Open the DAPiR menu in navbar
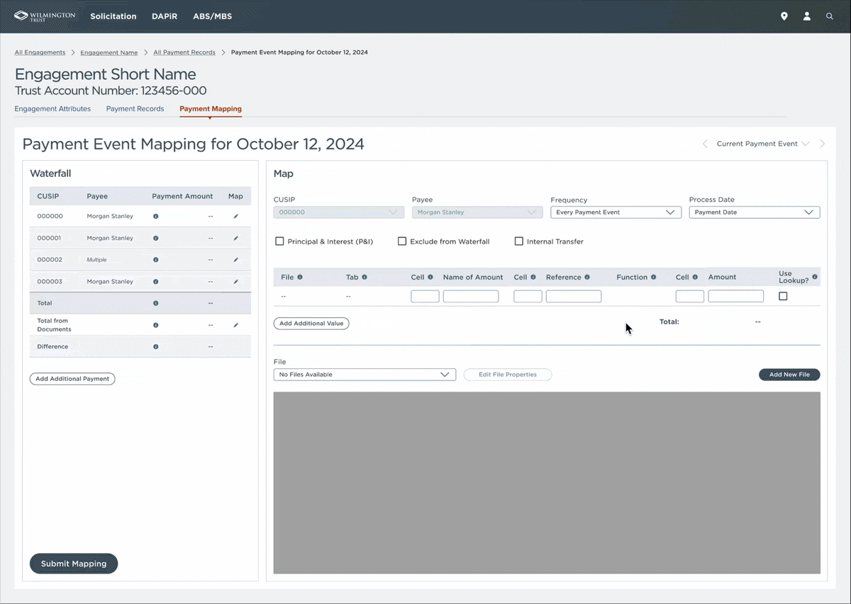 click(165, 16)
